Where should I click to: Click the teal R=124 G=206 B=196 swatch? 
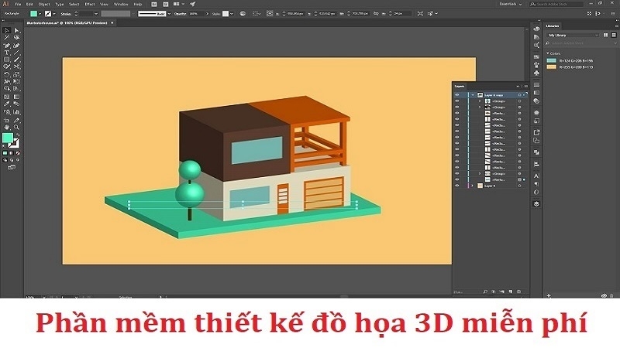click(x=552, y=60)
